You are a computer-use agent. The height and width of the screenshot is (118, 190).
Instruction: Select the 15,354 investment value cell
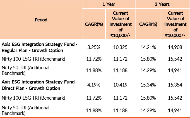click(x=175, y=85)
